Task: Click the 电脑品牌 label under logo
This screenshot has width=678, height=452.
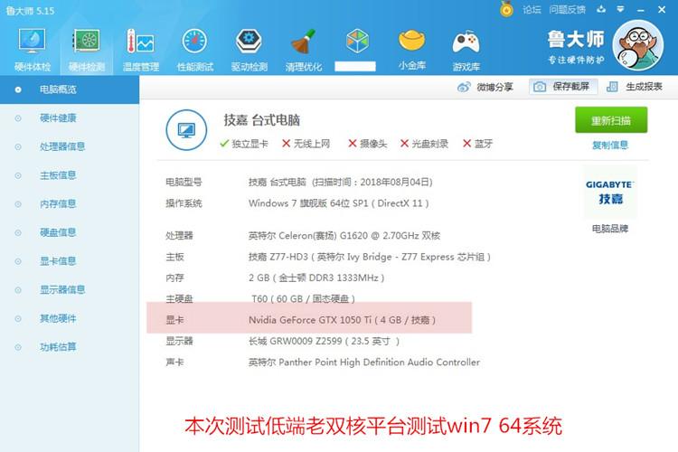Action: 610,229
